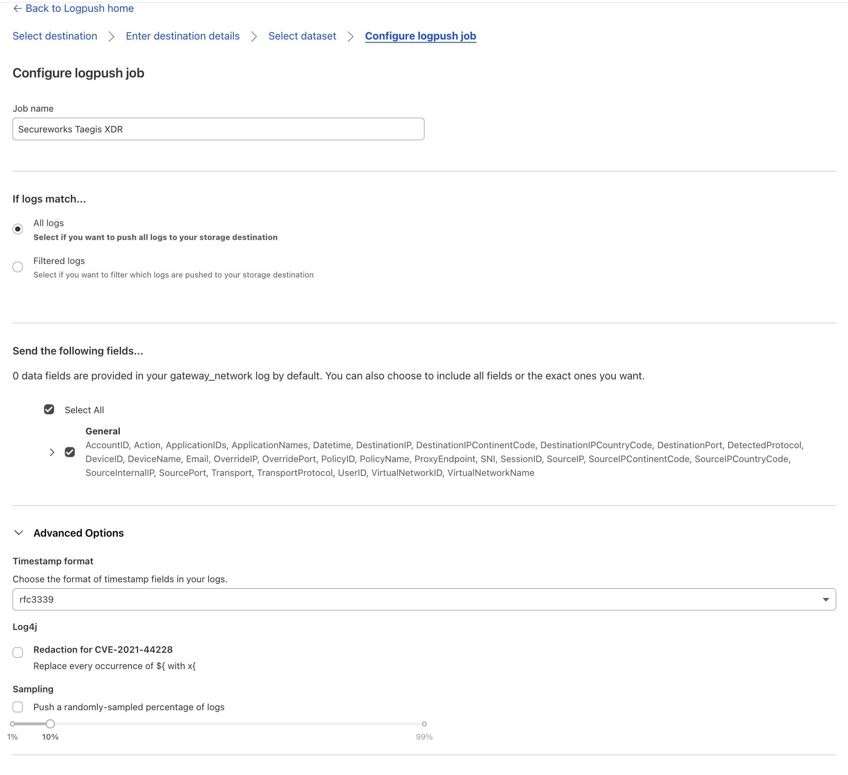The height and width of the screenshot is (775, 848).
Task: Go to Select destination step
Action: [x=55, y=36]
